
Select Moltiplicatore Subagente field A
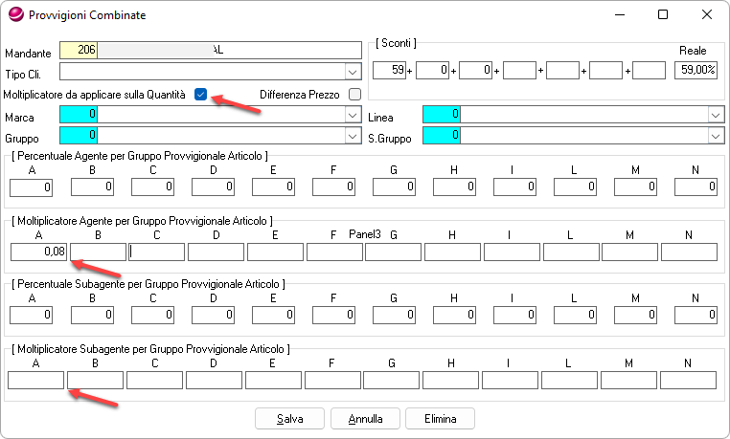click(x=35, y=380)
